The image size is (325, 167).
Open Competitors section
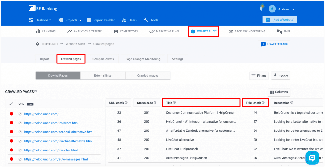coord(126,31)
